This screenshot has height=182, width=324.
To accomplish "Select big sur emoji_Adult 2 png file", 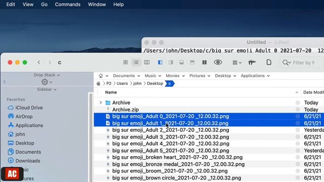I will (209, 130).
